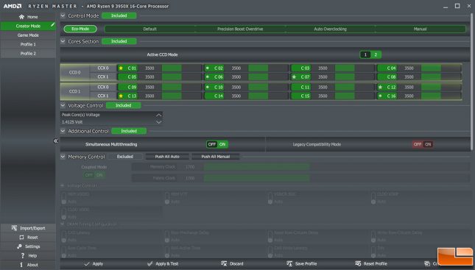This screenshot has height=270, width=475.
Task: Toggle Voltage Control Included button
Action: point(123,105)
